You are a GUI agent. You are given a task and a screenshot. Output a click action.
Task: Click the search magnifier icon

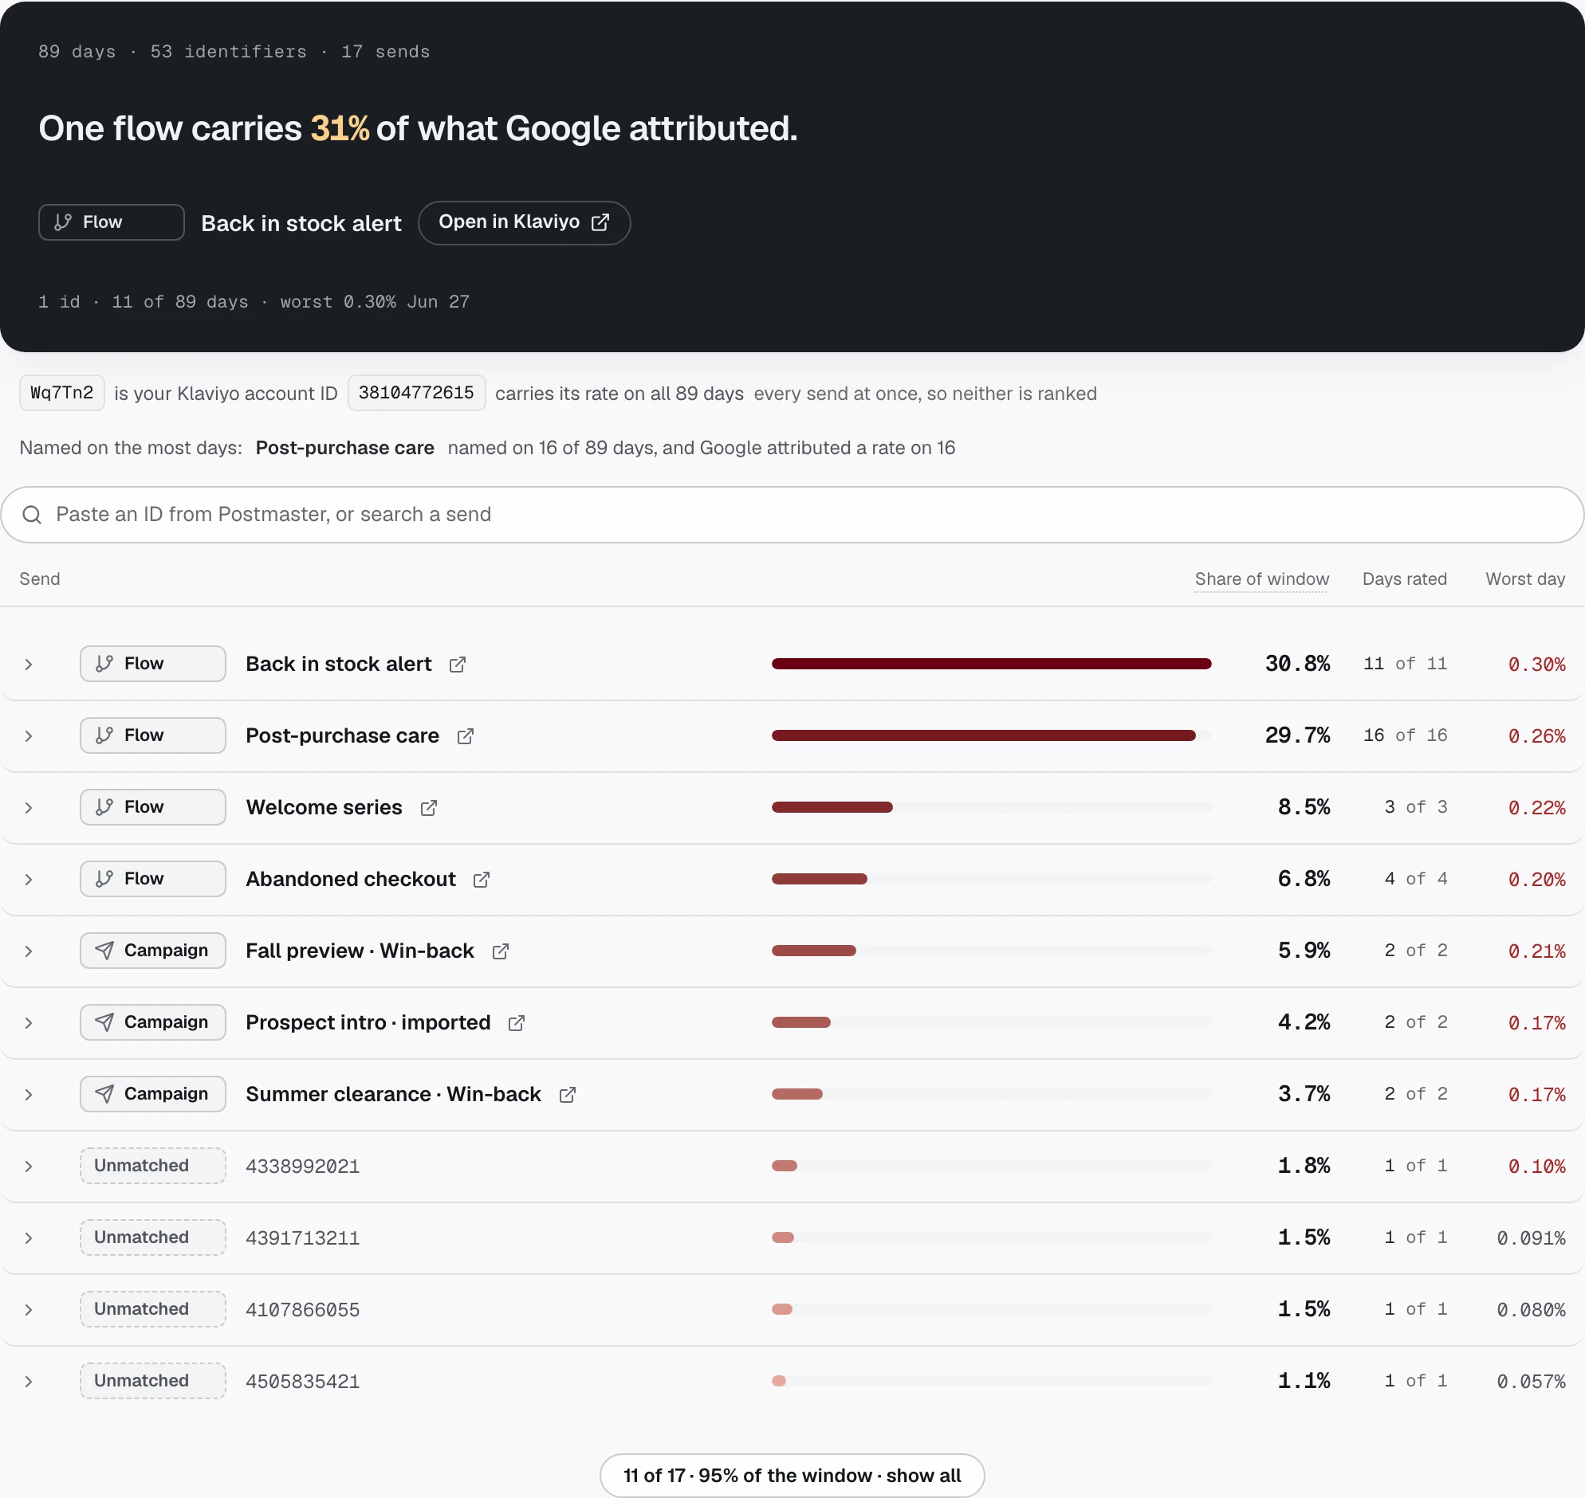[x=32, y=515]
